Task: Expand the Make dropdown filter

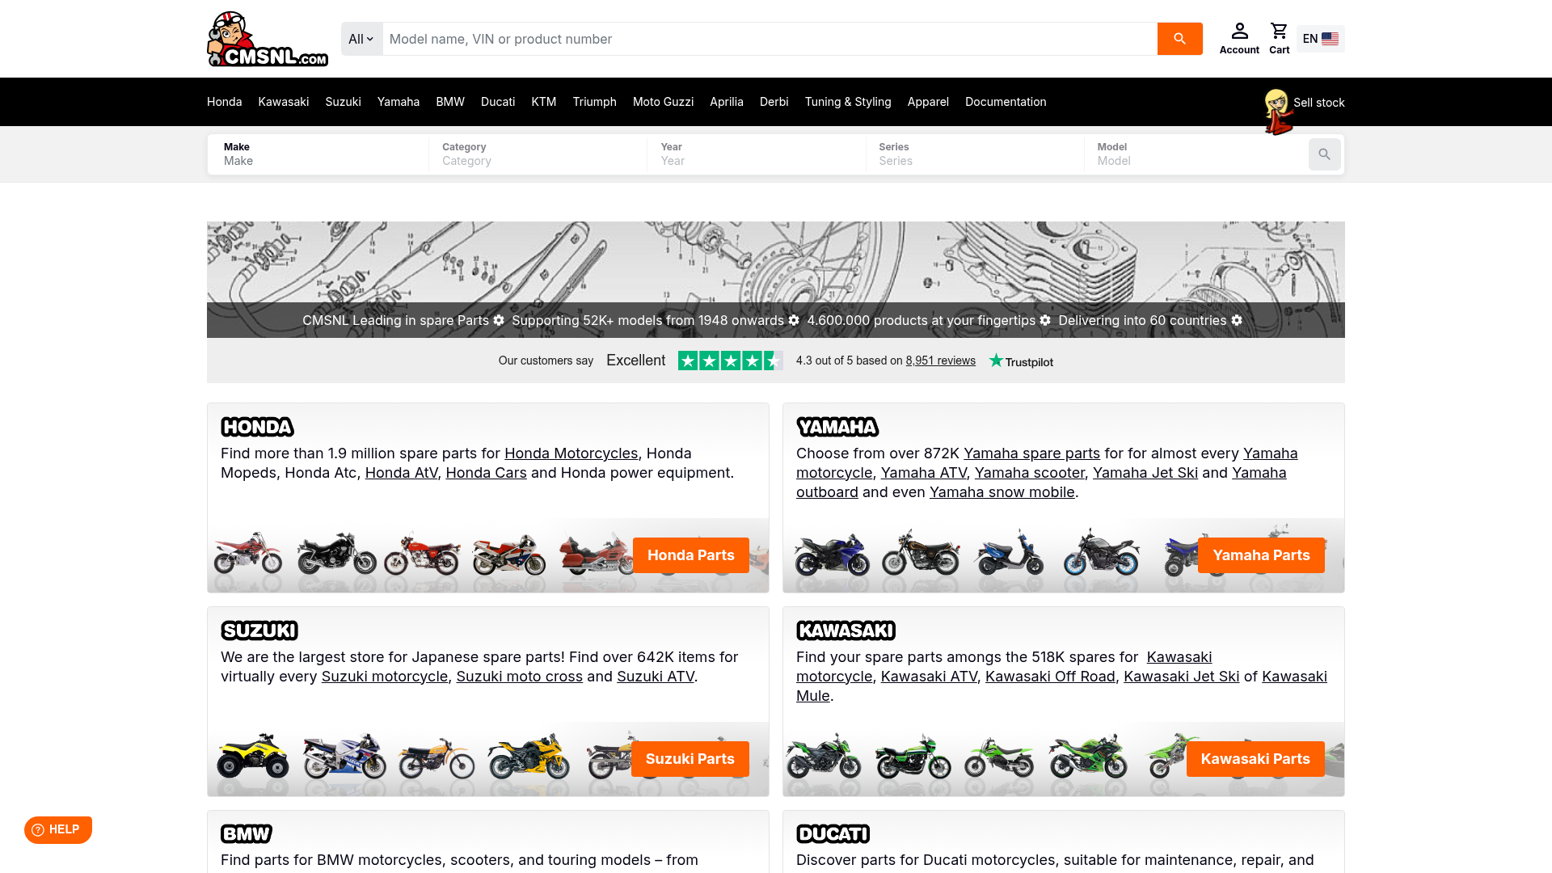Action: (x=318, y=154)
